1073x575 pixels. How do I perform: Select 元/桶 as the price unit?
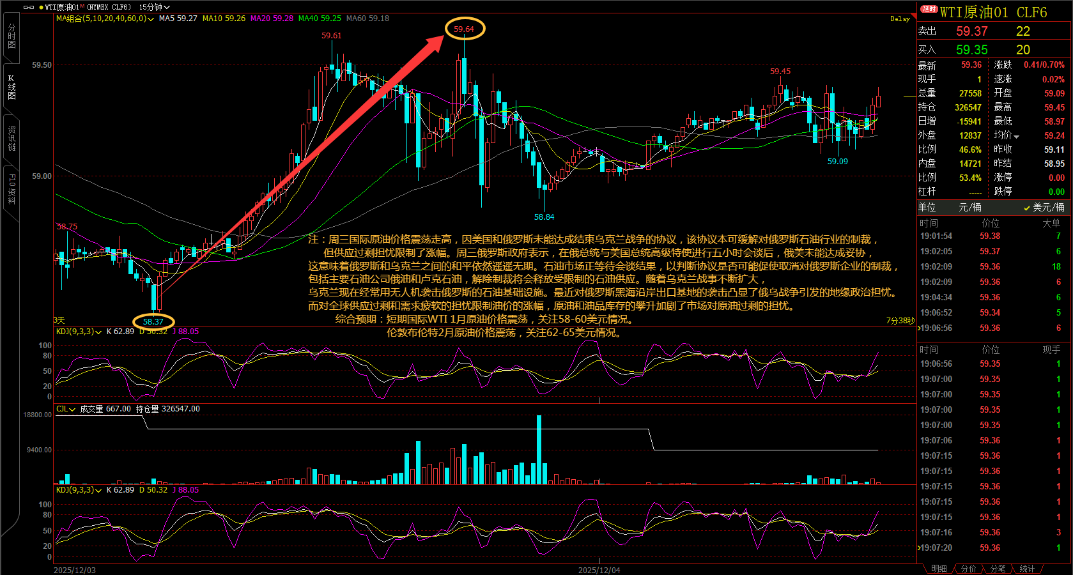pyautogui.click(x=970, y=207)
